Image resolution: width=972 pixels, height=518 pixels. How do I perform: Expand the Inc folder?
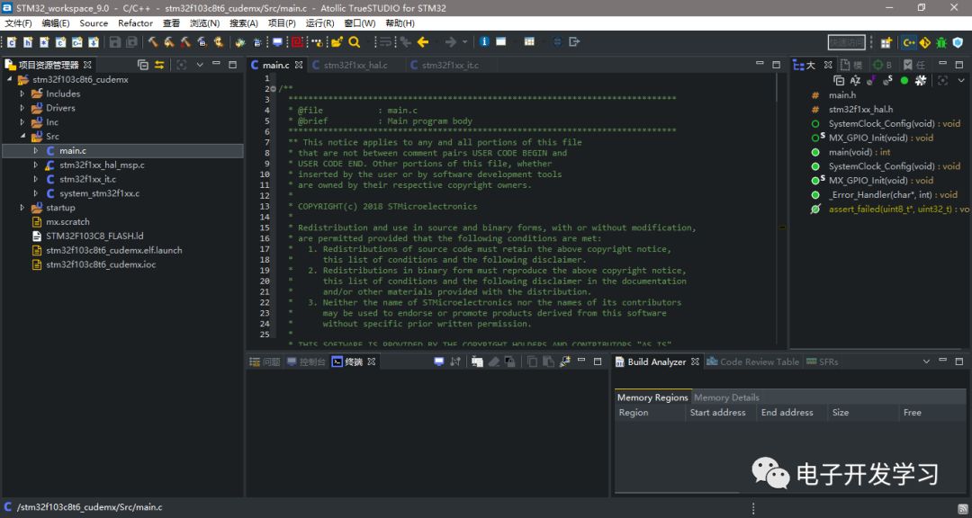22,122
